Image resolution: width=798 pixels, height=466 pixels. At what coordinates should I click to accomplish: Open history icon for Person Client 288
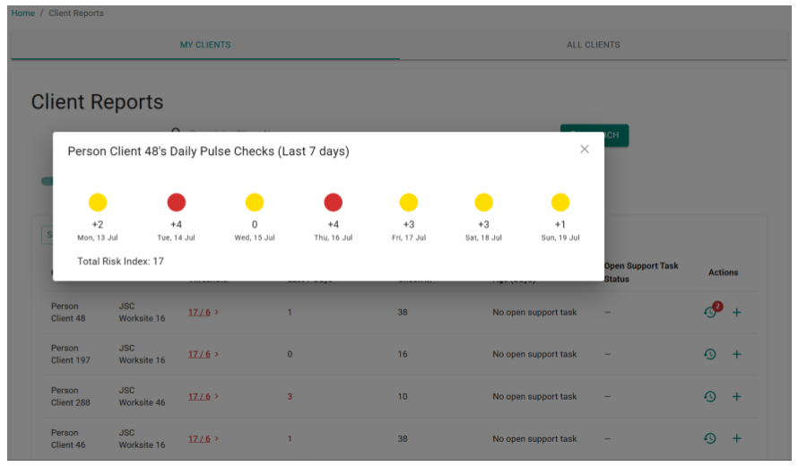pos(710,396)
